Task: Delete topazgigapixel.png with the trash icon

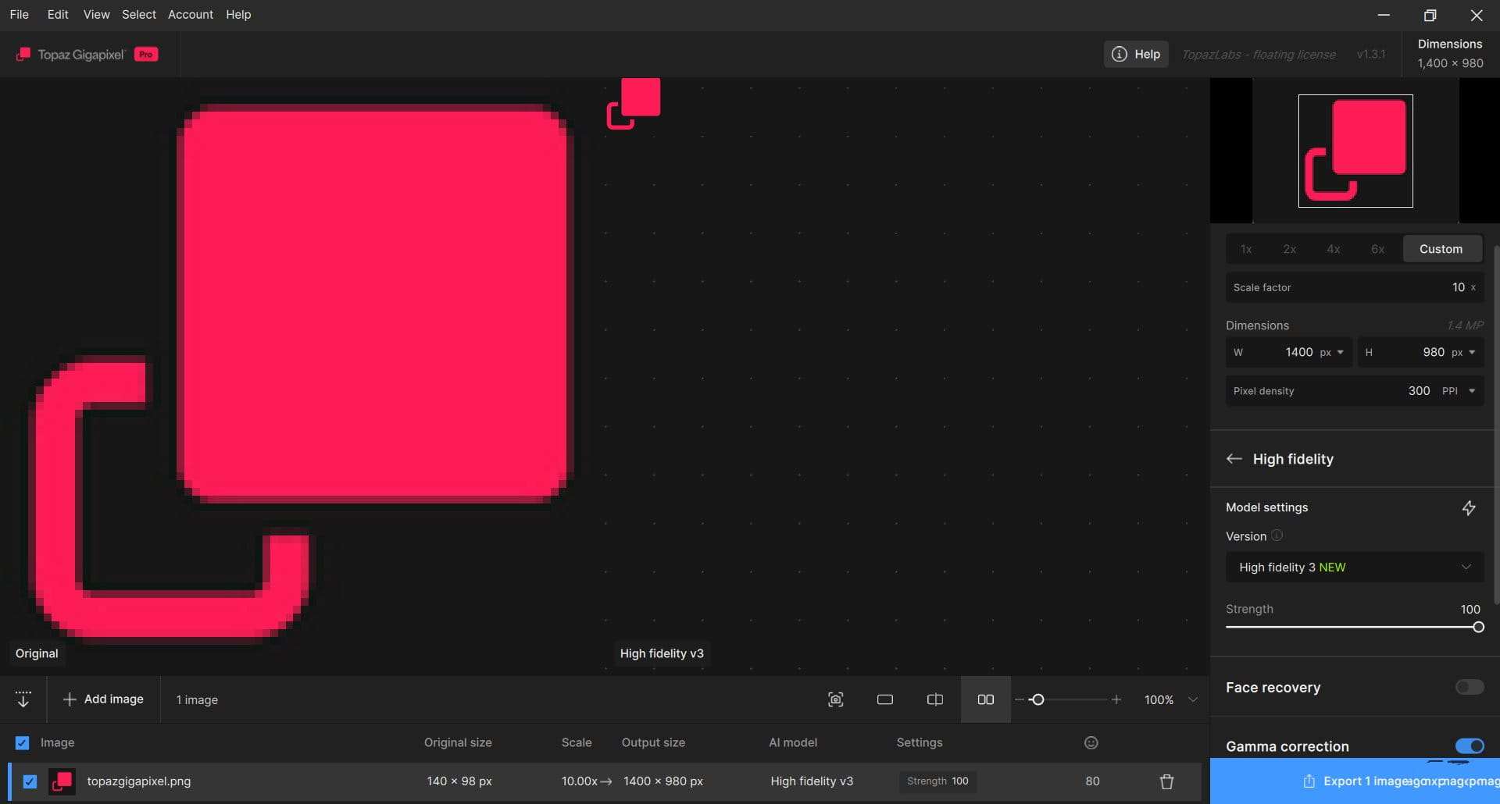Action: click(x=1166, y=781)
